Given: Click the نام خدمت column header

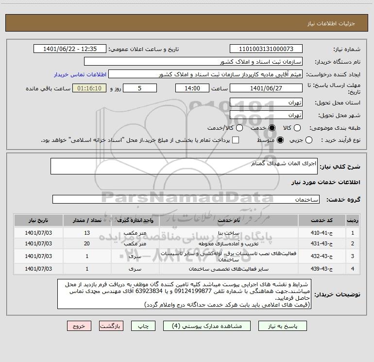Looking at the screenshot, I should (228, 220).
